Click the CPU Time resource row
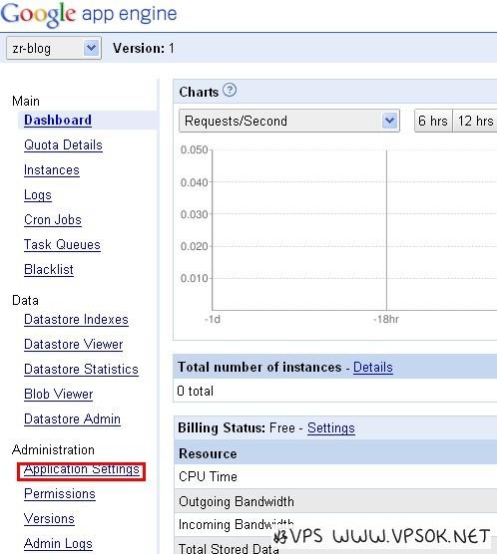This screenshot has height=554, width=497. (x=335, y=476)
